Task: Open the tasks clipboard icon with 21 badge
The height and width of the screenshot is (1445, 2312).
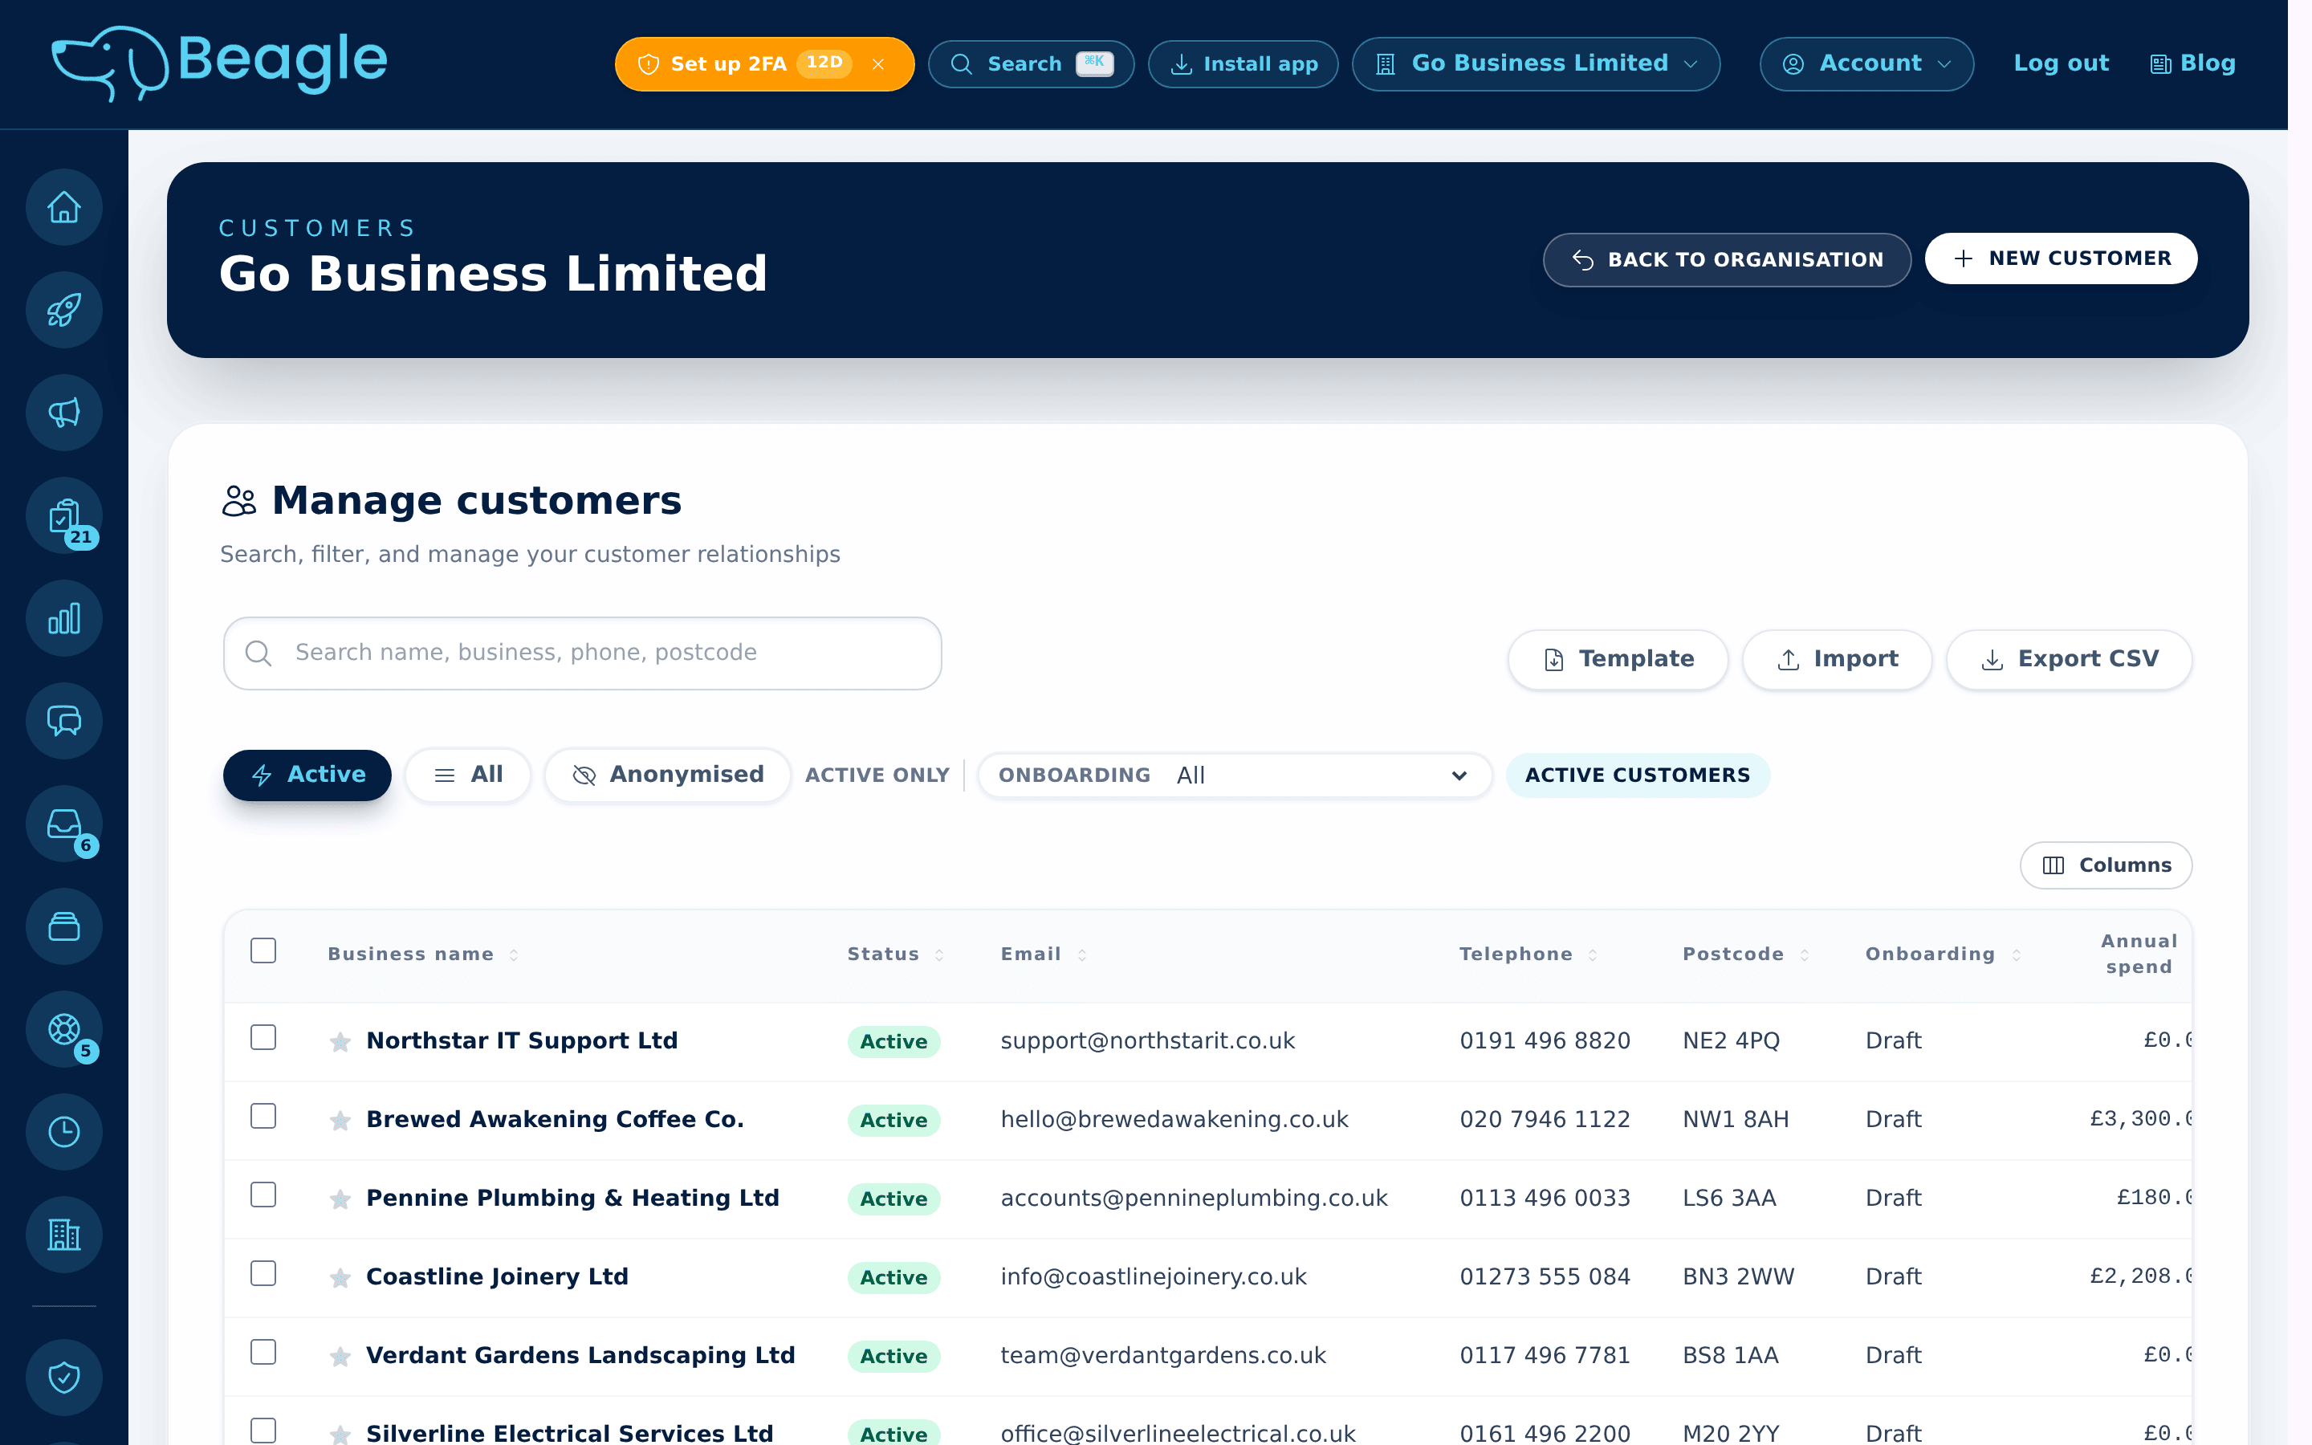Action: [64, 516]
